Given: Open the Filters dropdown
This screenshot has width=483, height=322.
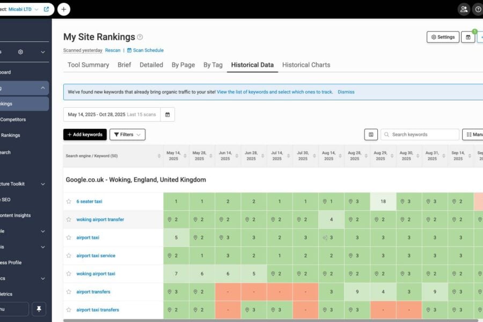Looking at the screenshot, I should (x=127, y=135).
